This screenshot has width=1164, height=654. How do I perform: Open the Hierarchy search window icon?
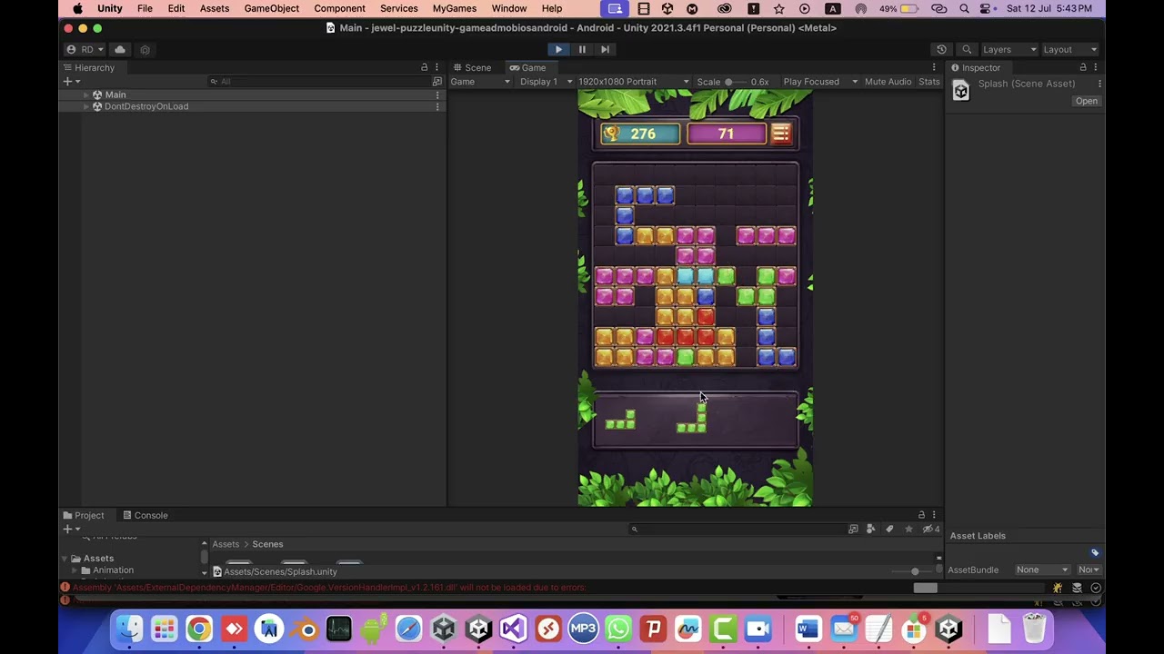pyautogui.click(x=437, y=81)
